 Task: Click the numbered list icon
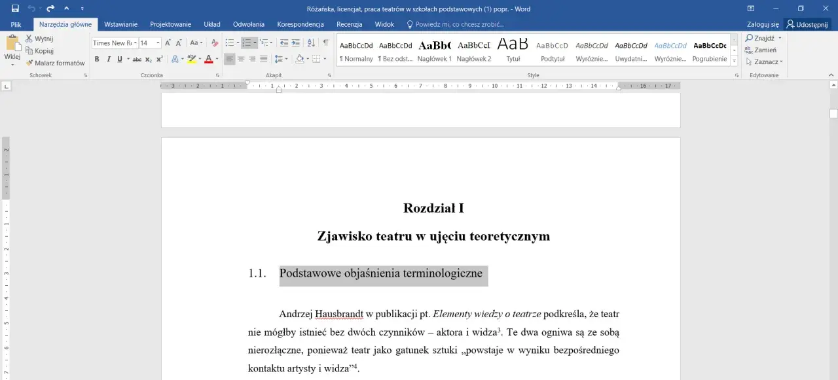pos(246,43)
